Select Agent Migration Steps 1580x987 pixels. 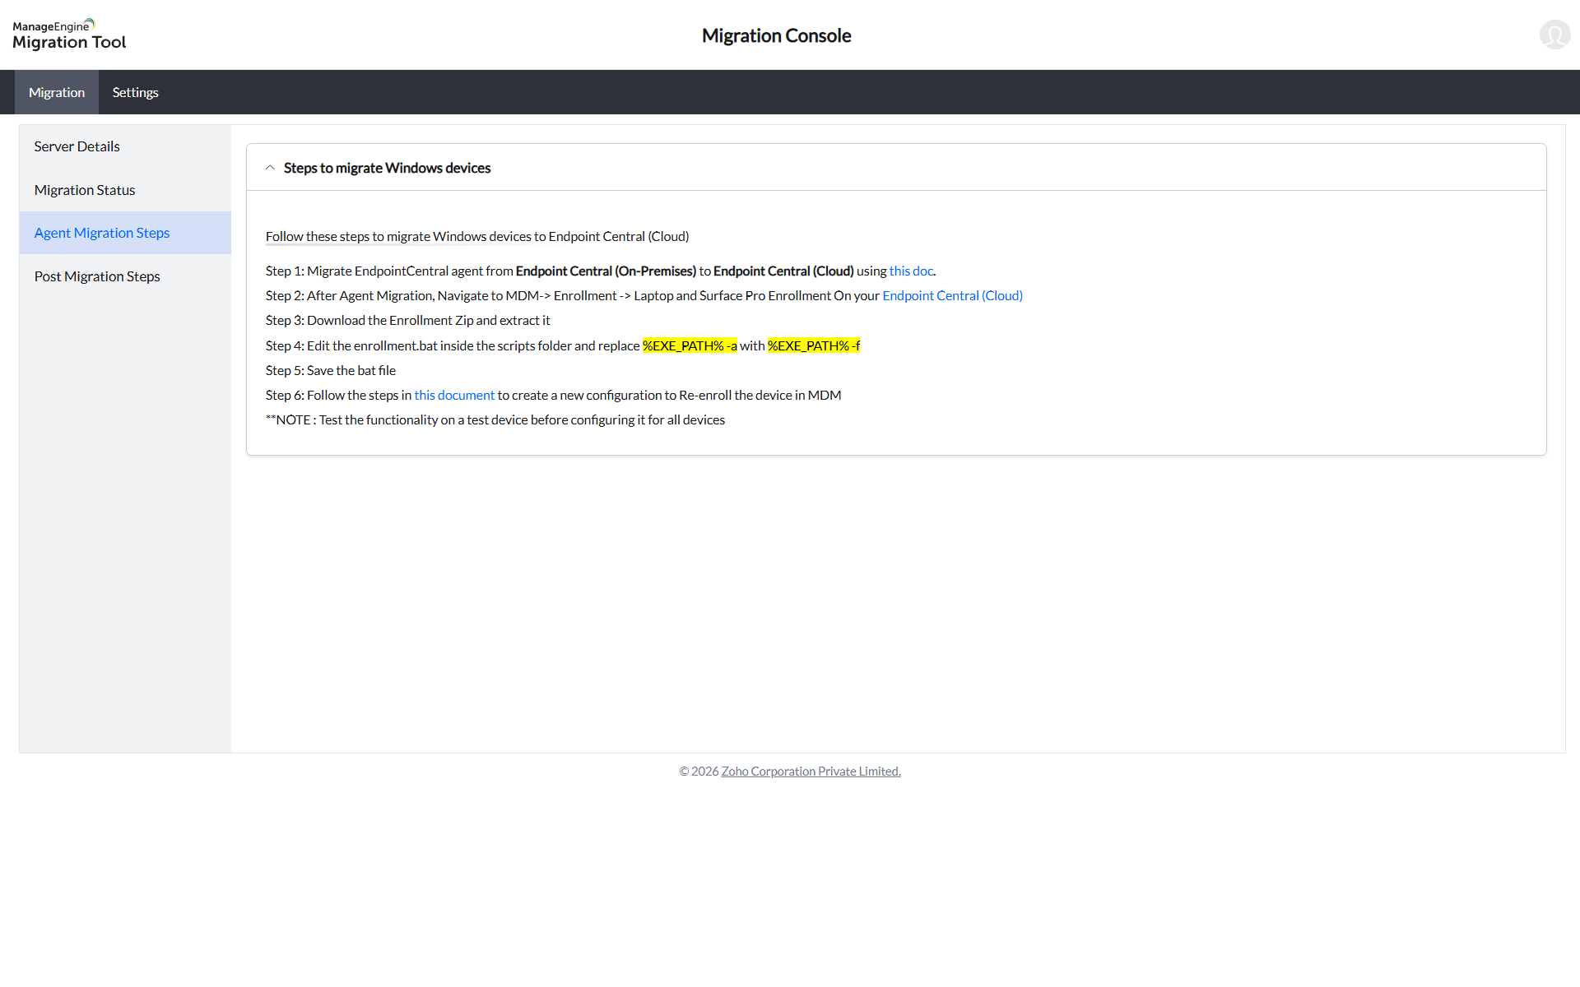(125, 233)
